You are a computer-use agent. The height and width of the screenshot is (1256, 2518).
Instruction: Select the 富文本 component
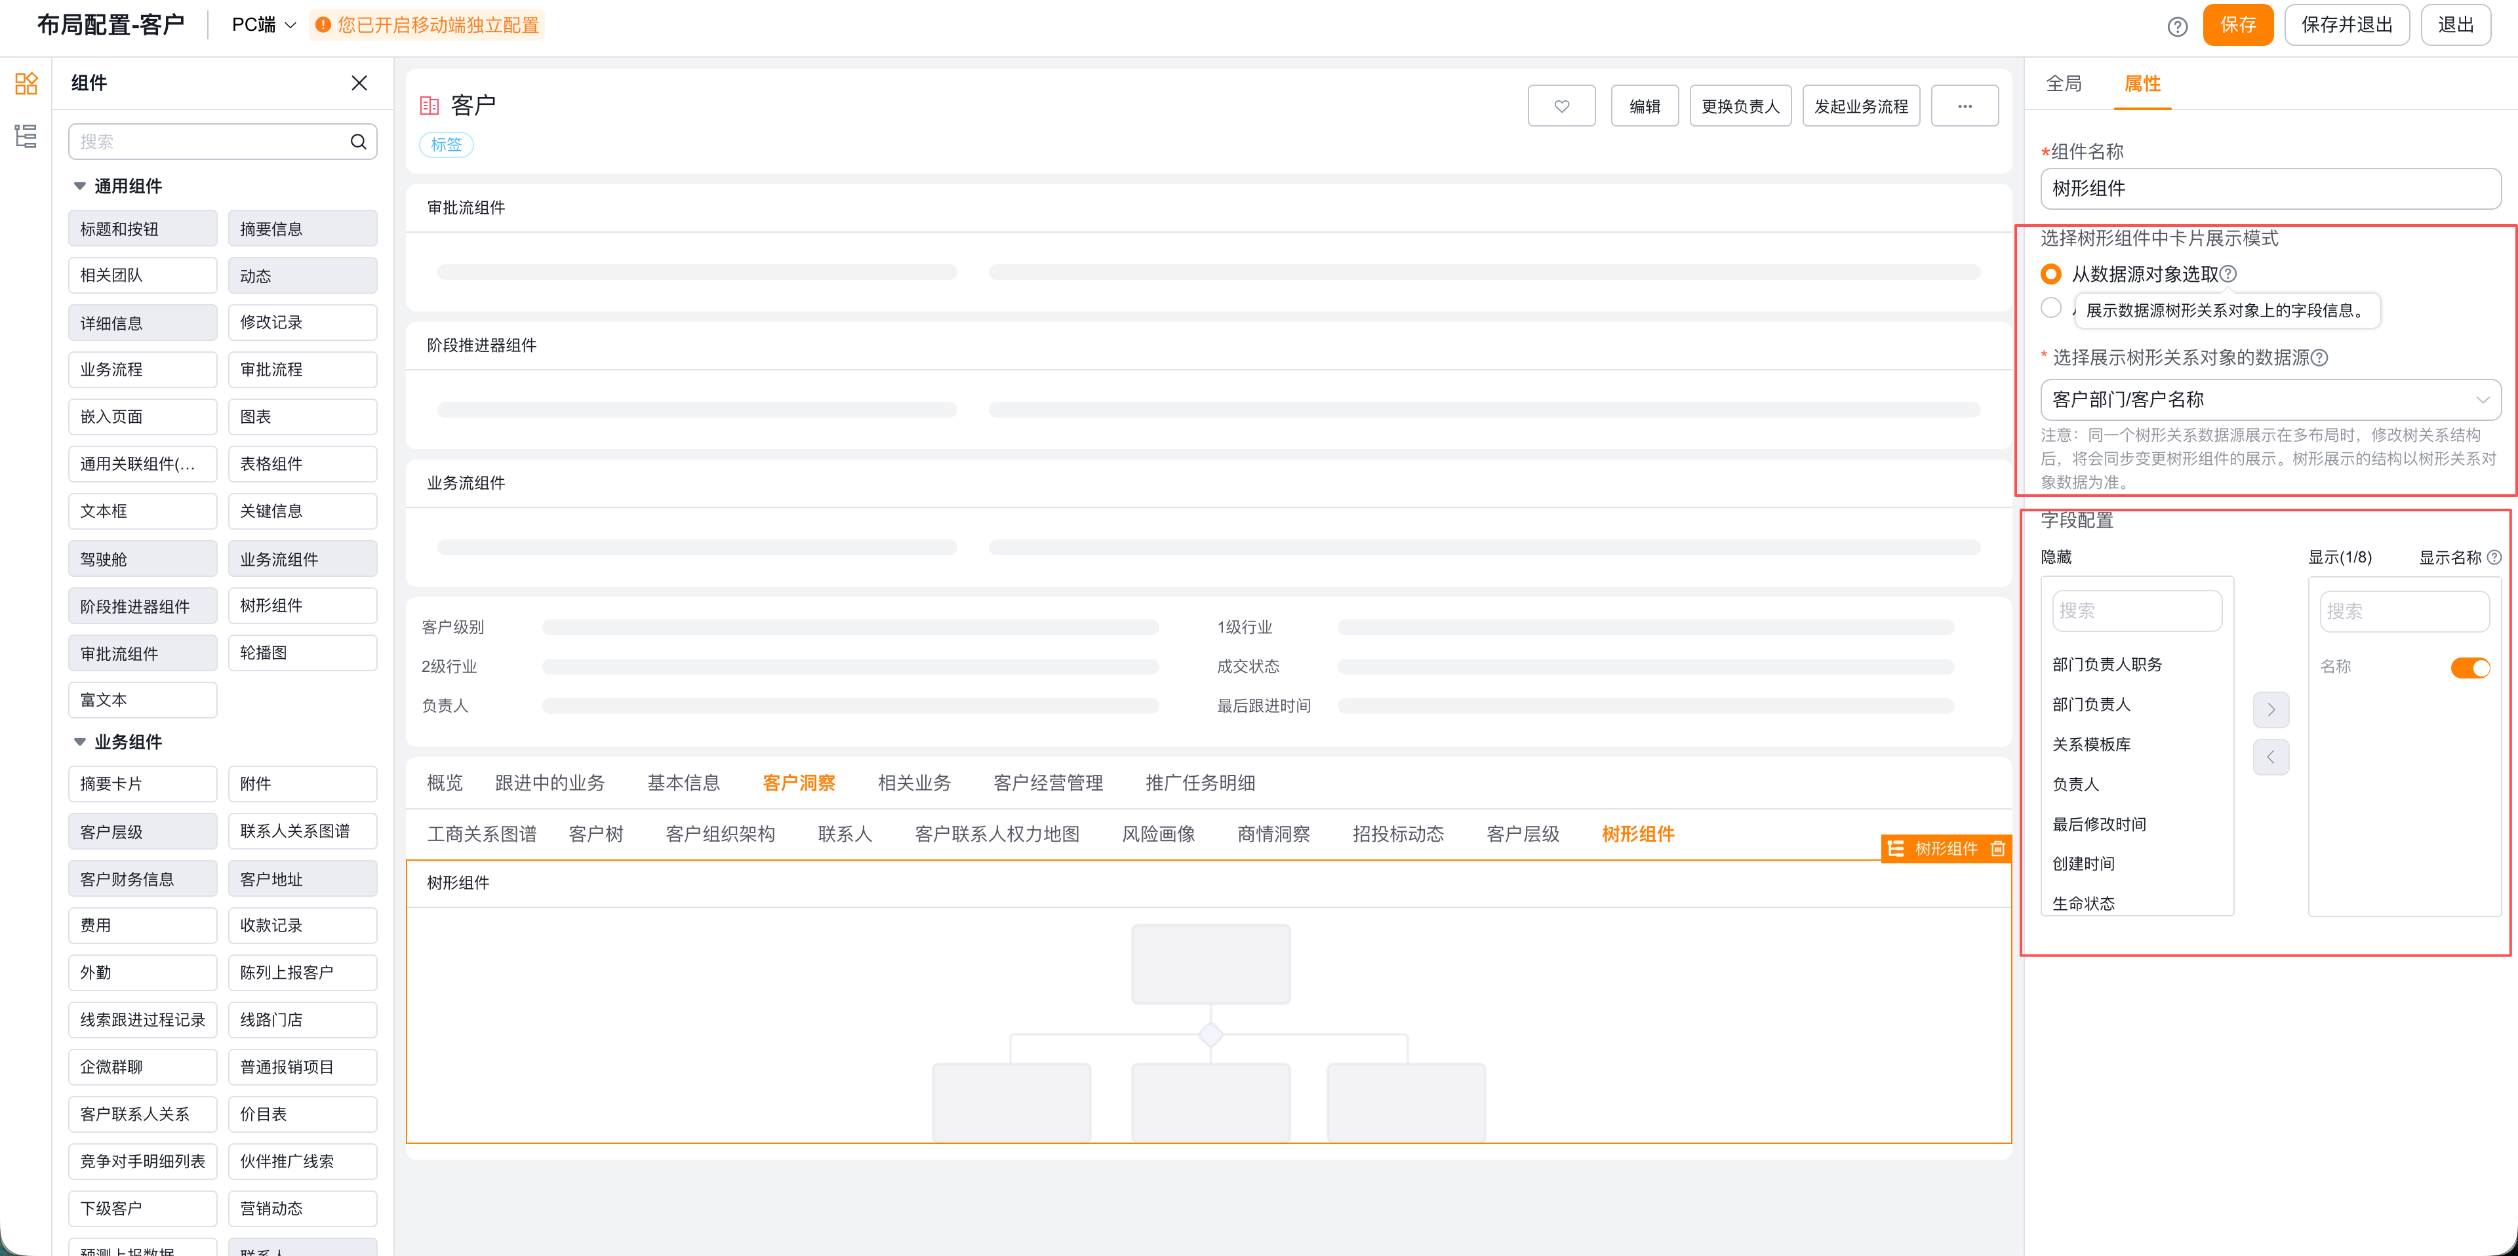tap(143, 700)
